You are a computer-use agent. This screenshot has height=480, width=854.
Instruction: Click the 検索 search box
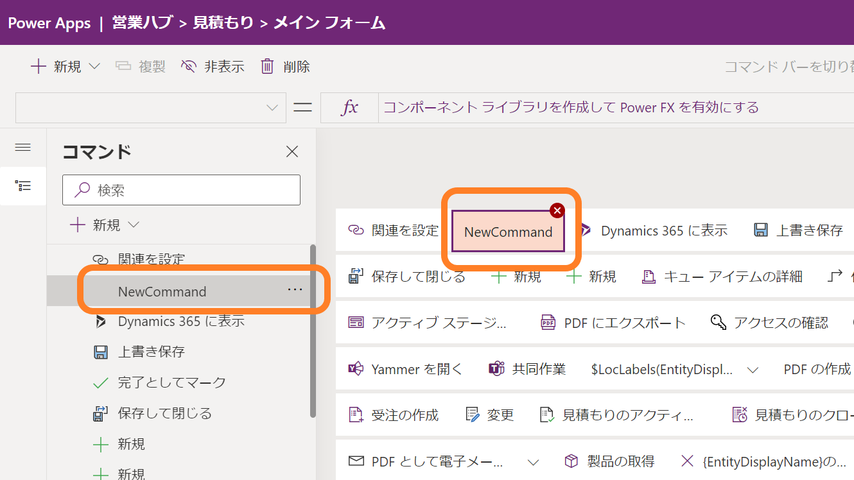pos(181,190)
